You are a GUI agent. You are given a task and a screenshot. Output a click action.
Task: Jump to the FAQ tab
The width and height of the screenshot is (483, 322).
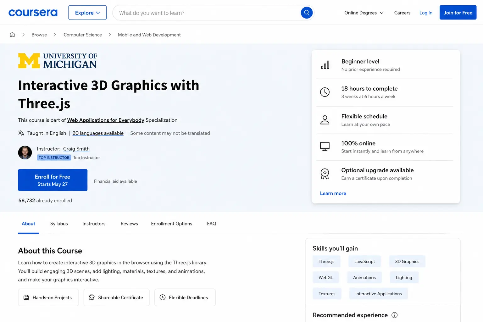(212, 224)
